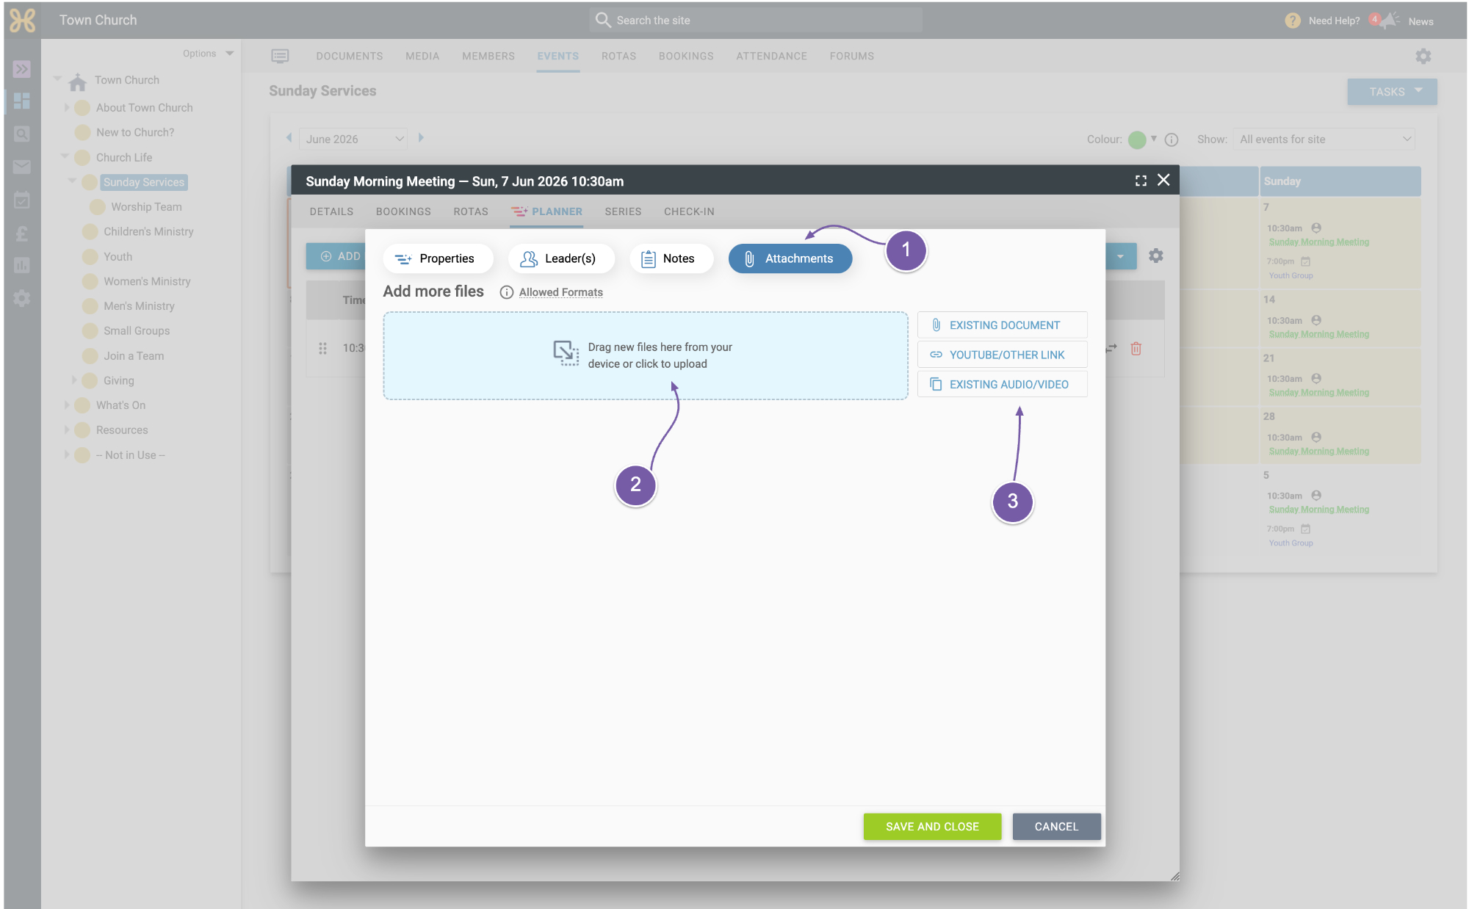Open the June 2026 month dropdown

354,139
